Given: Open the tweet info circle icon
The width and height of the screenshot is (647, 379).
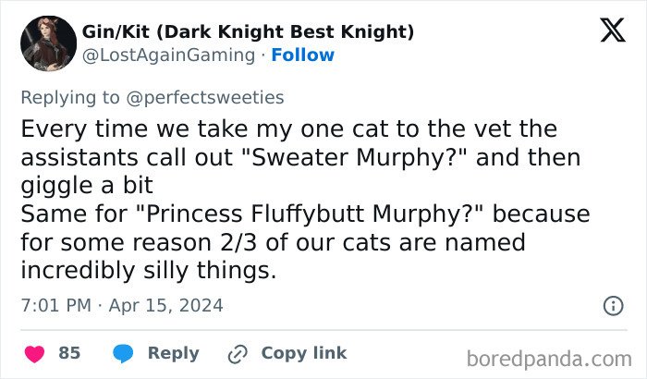Looking at the screenshot, I should point(612,305).
